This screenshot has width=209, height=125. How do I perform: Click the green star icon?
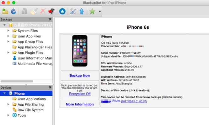coord(92,11)
